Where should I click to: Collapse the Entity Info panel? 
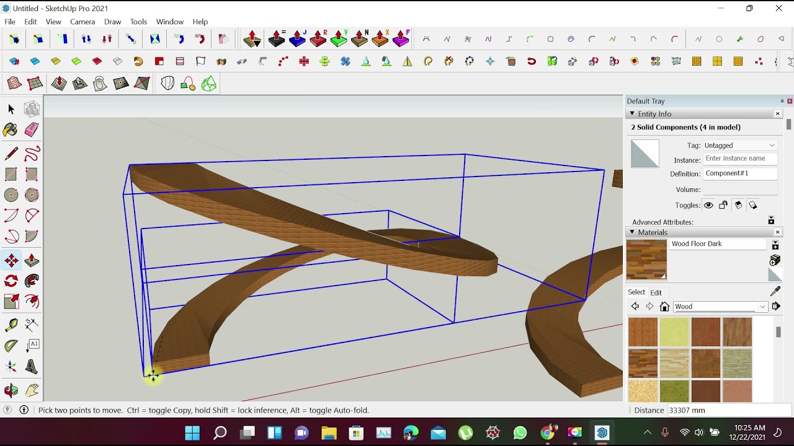632,113
